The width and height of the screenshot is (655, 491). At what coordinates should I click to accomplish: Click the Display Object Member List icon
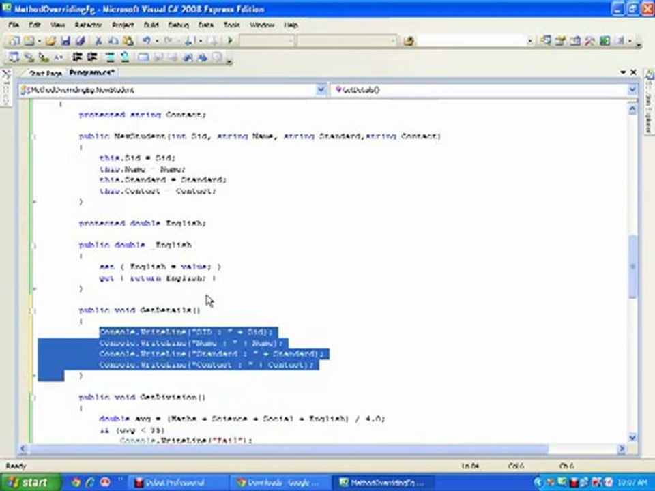[14, 57]
